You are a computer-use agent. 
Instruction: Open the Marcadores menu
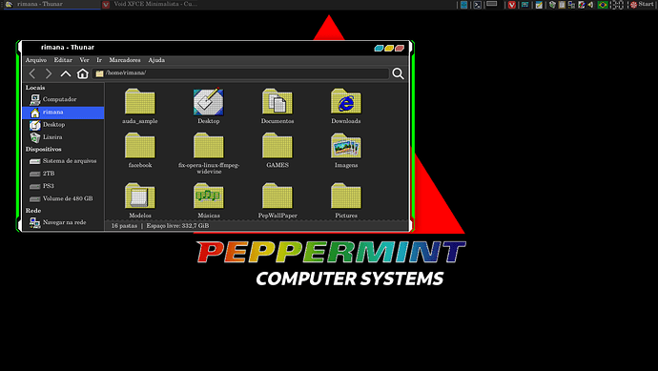(x=125, y=60)
